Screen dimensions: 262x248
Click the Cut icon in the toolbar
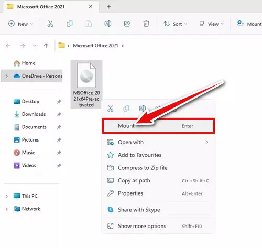click(x=50, y=24)
